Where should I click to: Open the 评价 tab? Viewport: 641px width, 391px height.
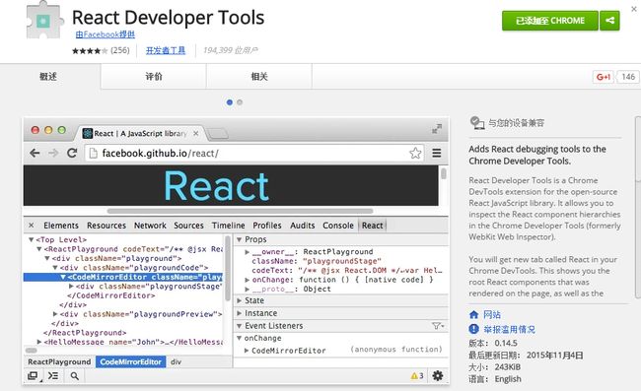(154, 76)
